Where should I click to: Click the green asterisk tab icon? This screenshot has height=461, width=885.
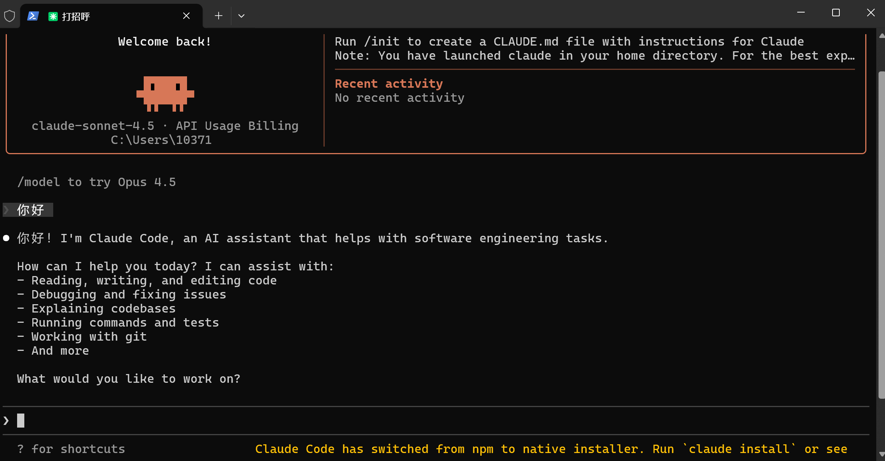(53, 16)
